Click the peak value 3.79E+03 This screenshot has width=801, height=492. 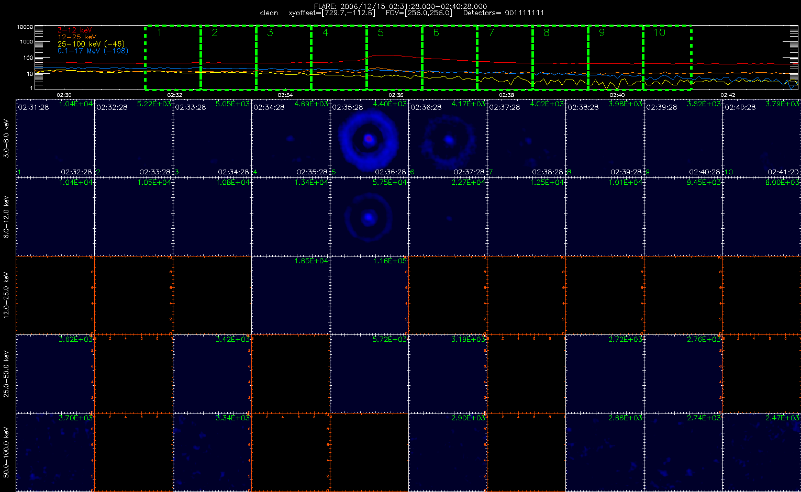(x=782, y=104)
